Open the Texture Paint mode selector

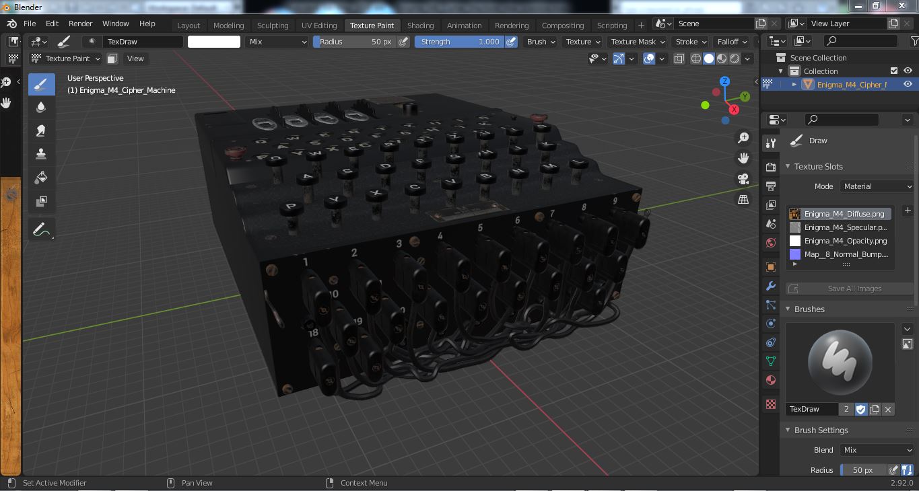tap(66, 59)
